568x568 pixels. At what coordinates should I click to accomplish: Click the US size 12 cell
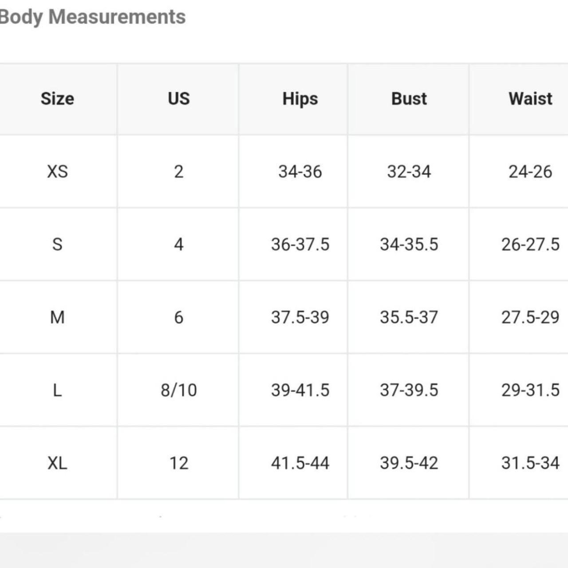(x=179, y=463)
